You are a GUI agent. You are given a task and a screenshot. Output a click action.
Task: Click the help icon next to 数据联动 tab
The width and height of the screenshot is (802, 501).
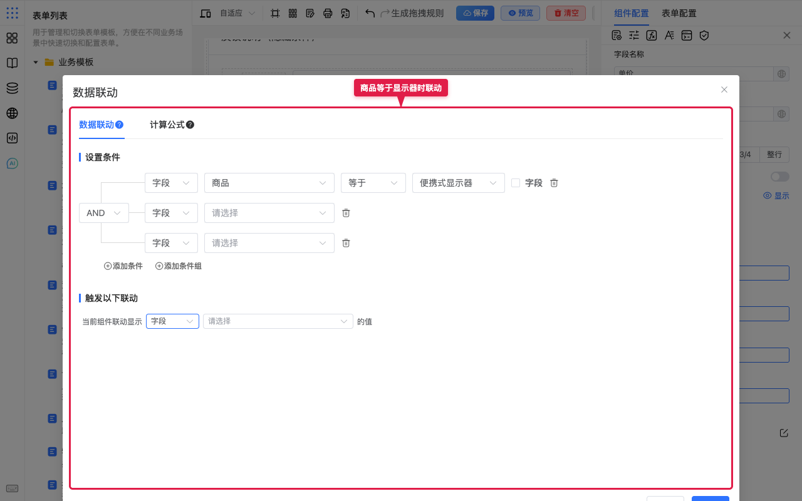coord(119,125)
